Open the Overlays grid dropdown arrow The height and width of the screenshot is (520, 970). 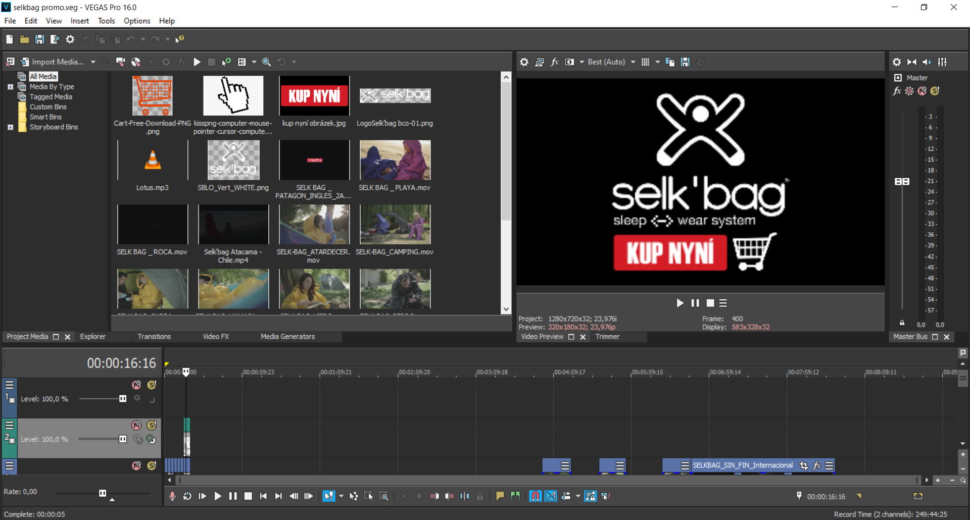658,62
